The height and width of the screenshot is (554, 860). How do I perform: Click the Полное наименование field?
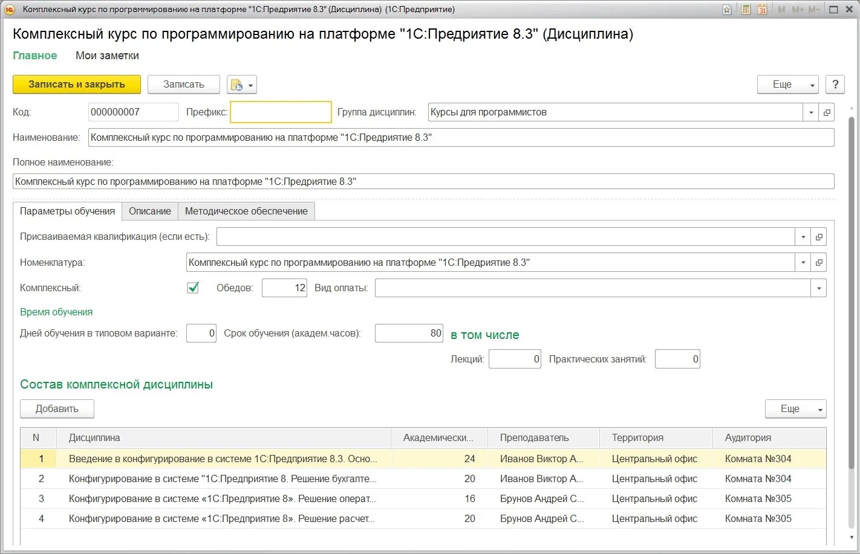[423, 181]
